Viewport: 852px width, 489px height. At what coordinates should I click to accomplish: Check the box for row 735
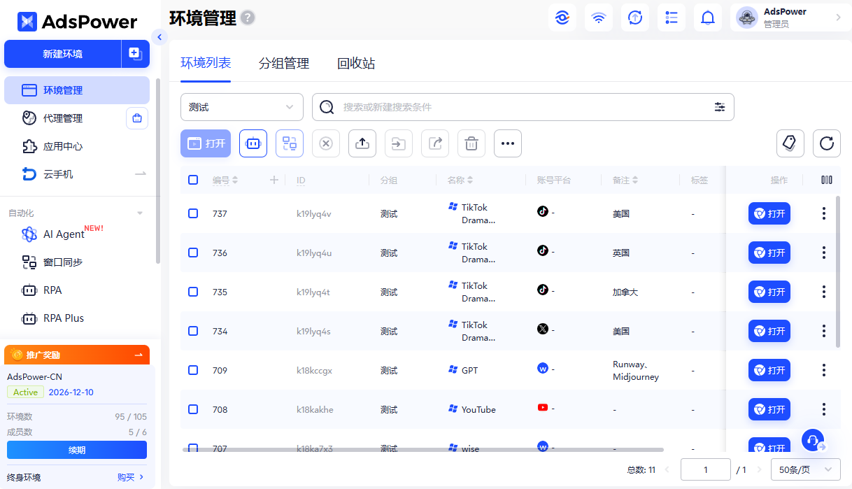pos(193,292)
